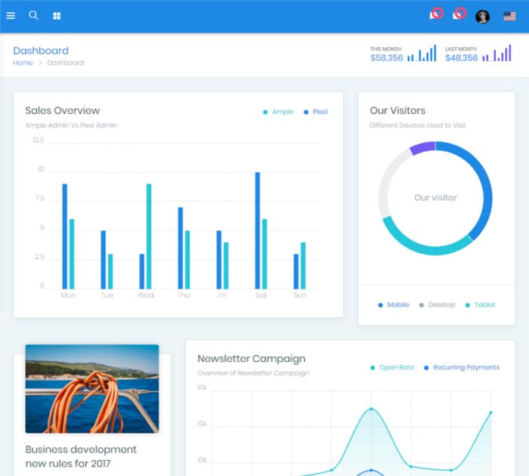This screenshot has width=529, height=476.
Task: Click the purple segment of visitors donut
Action: tap(422, 148)
